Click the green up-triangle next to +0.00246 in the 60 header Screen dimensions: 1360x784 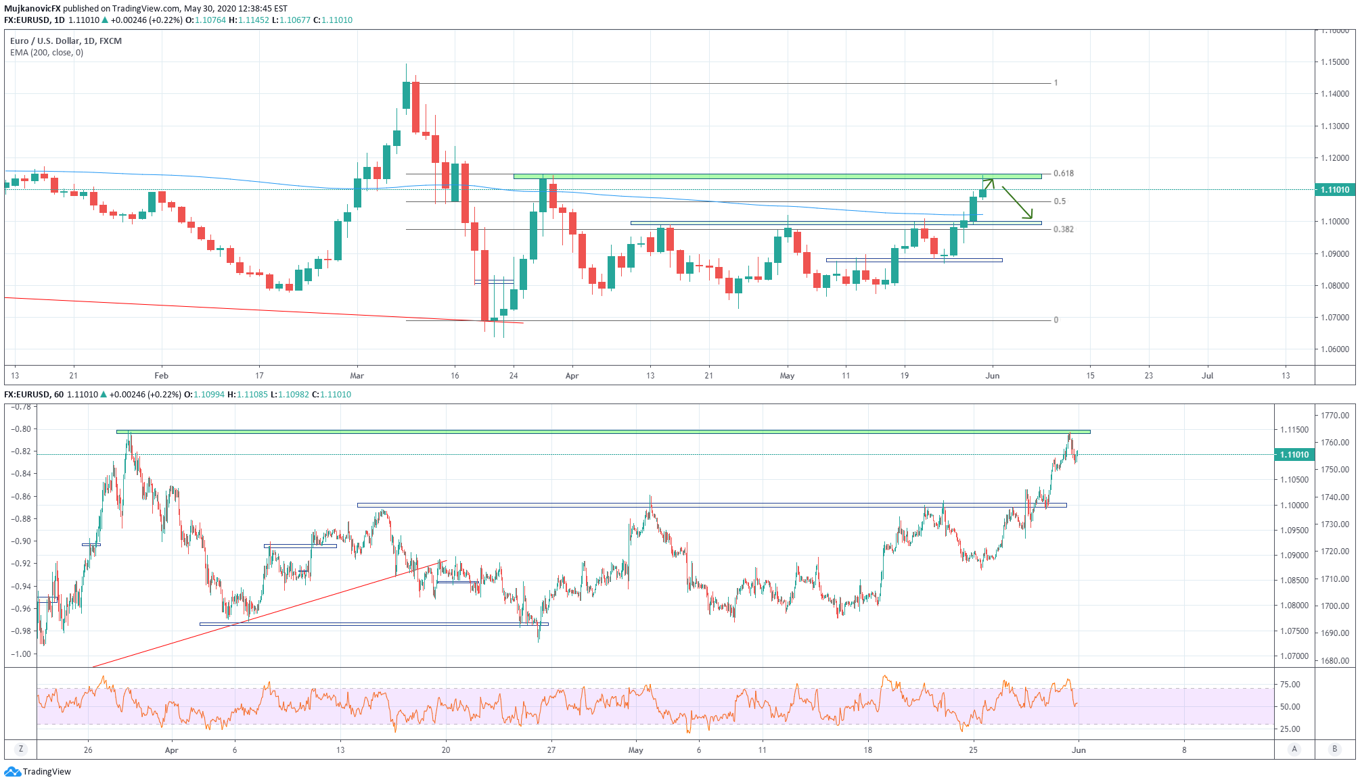click(x=104, y=395)
